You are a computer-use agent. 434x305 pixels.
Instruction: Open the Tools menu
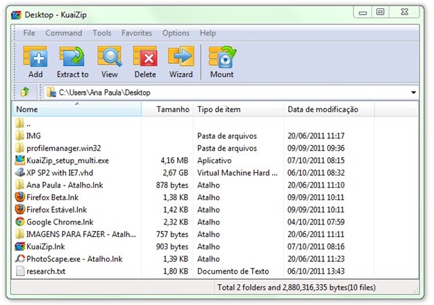point(102,33)
